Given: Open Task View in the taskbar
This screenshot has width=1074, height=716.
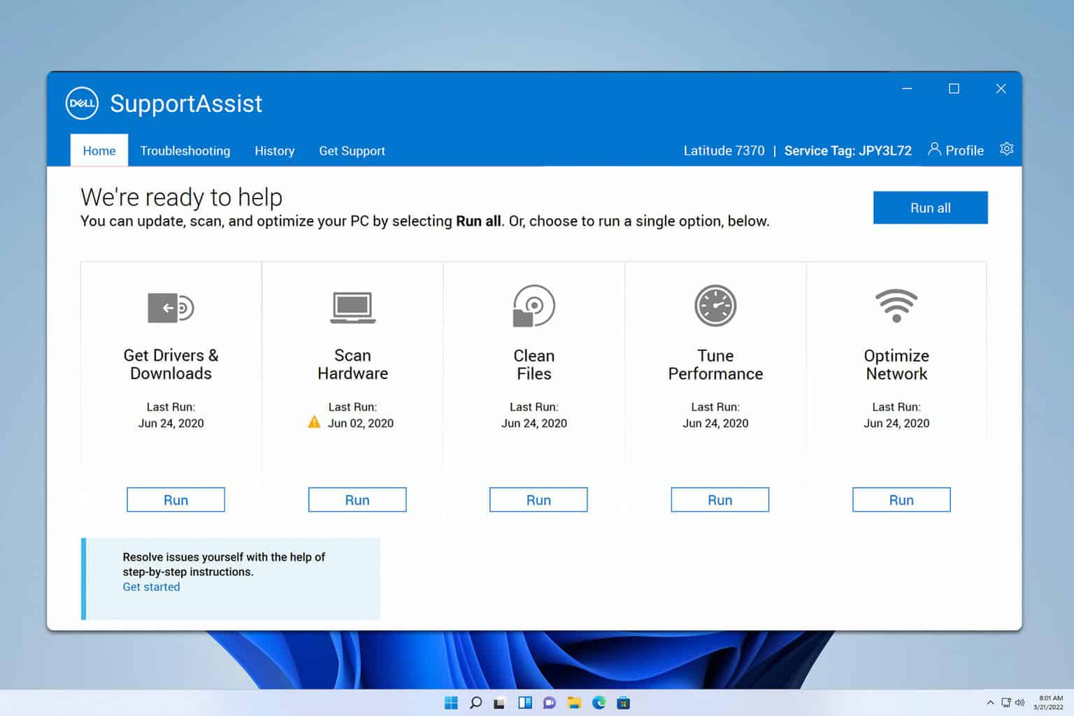Looking at the screenshot, I should 499,703.
